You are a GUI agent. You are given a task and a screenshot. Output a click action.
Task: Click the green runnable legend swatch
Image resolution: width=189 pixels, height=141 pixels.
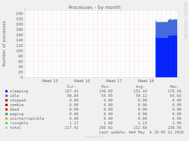[x=6, y=123]
